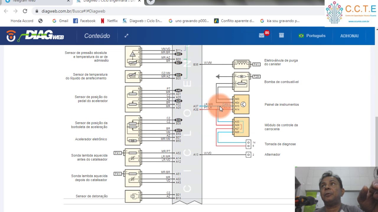The image size is (378, 212).
Task: Click the B36 pin label
Action: click(196, 64)
